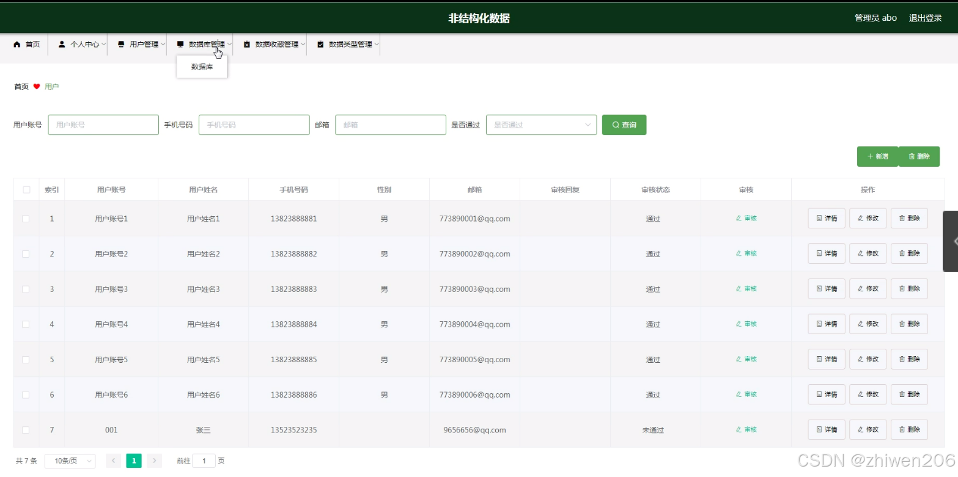Check the checkbox for 用户账号1 row
The width and height of the screenshot is (958, 477).
pyautogui.click(x=26, y=218)
